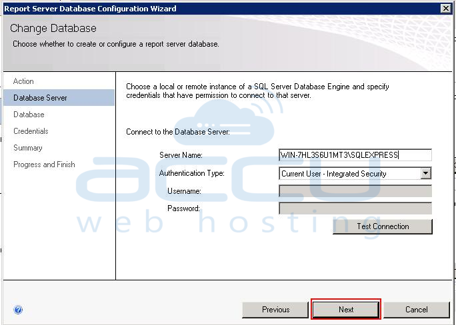Click the Server Name label

(x=181, y=155)
